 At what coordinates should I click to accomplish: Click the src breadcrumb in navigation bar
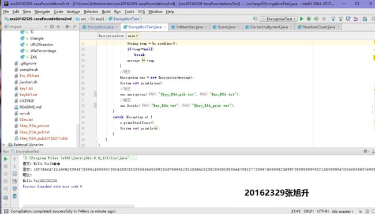pos(81,19)
